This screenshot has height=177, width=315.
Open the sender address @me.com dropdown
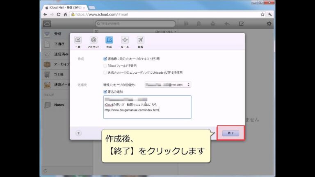click(168, 85)
